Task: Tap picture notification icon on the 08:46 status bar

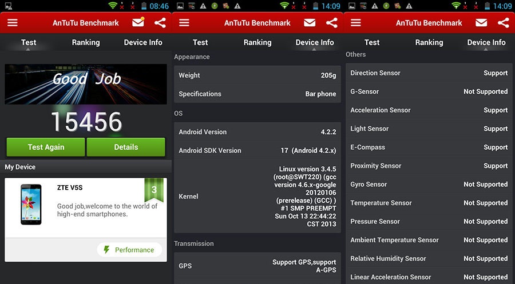Action: point(9,6)
